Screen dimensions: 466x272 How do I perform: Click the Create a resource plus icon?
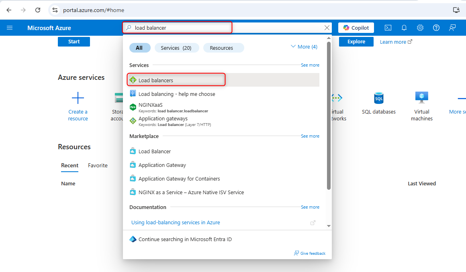[78, 98]
